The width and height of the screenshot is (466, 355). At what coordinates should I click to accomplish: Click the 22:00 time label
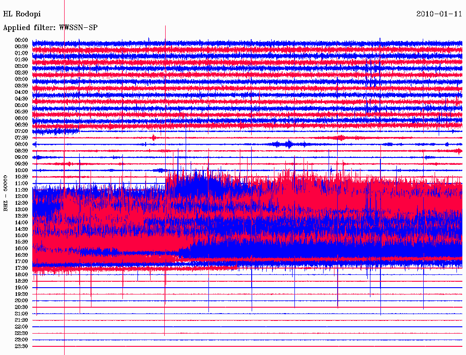(x=21, y=327)
